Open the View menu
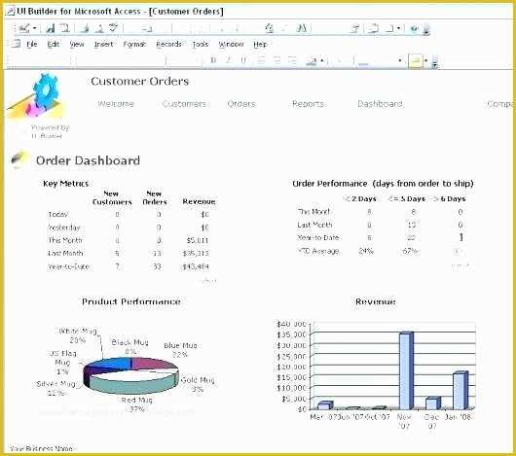The image size is (516, 456). 77,44
